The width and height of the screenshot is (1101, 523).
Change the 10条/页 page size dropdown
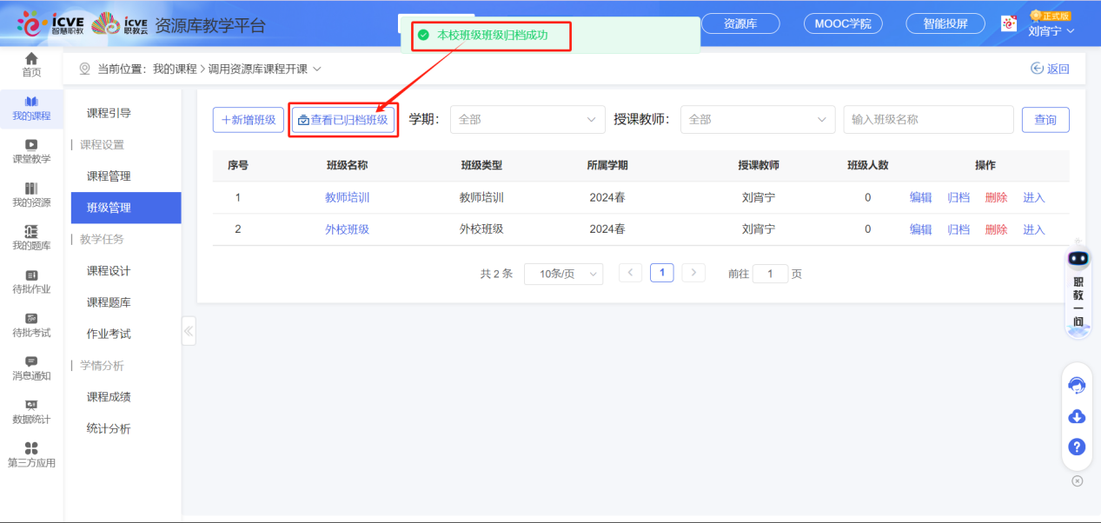point(563,273)
